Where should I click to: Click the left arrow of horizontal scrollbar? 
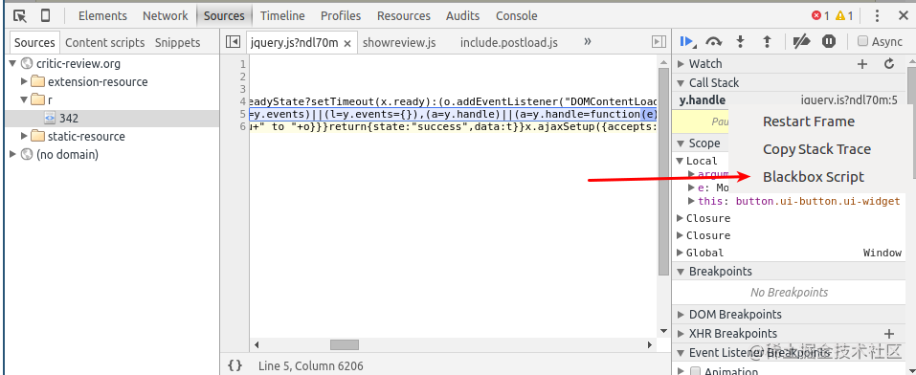[256, 345]
